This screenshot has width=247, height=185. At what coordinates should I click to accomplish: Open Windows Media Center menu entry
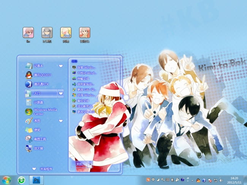[42, 112]
